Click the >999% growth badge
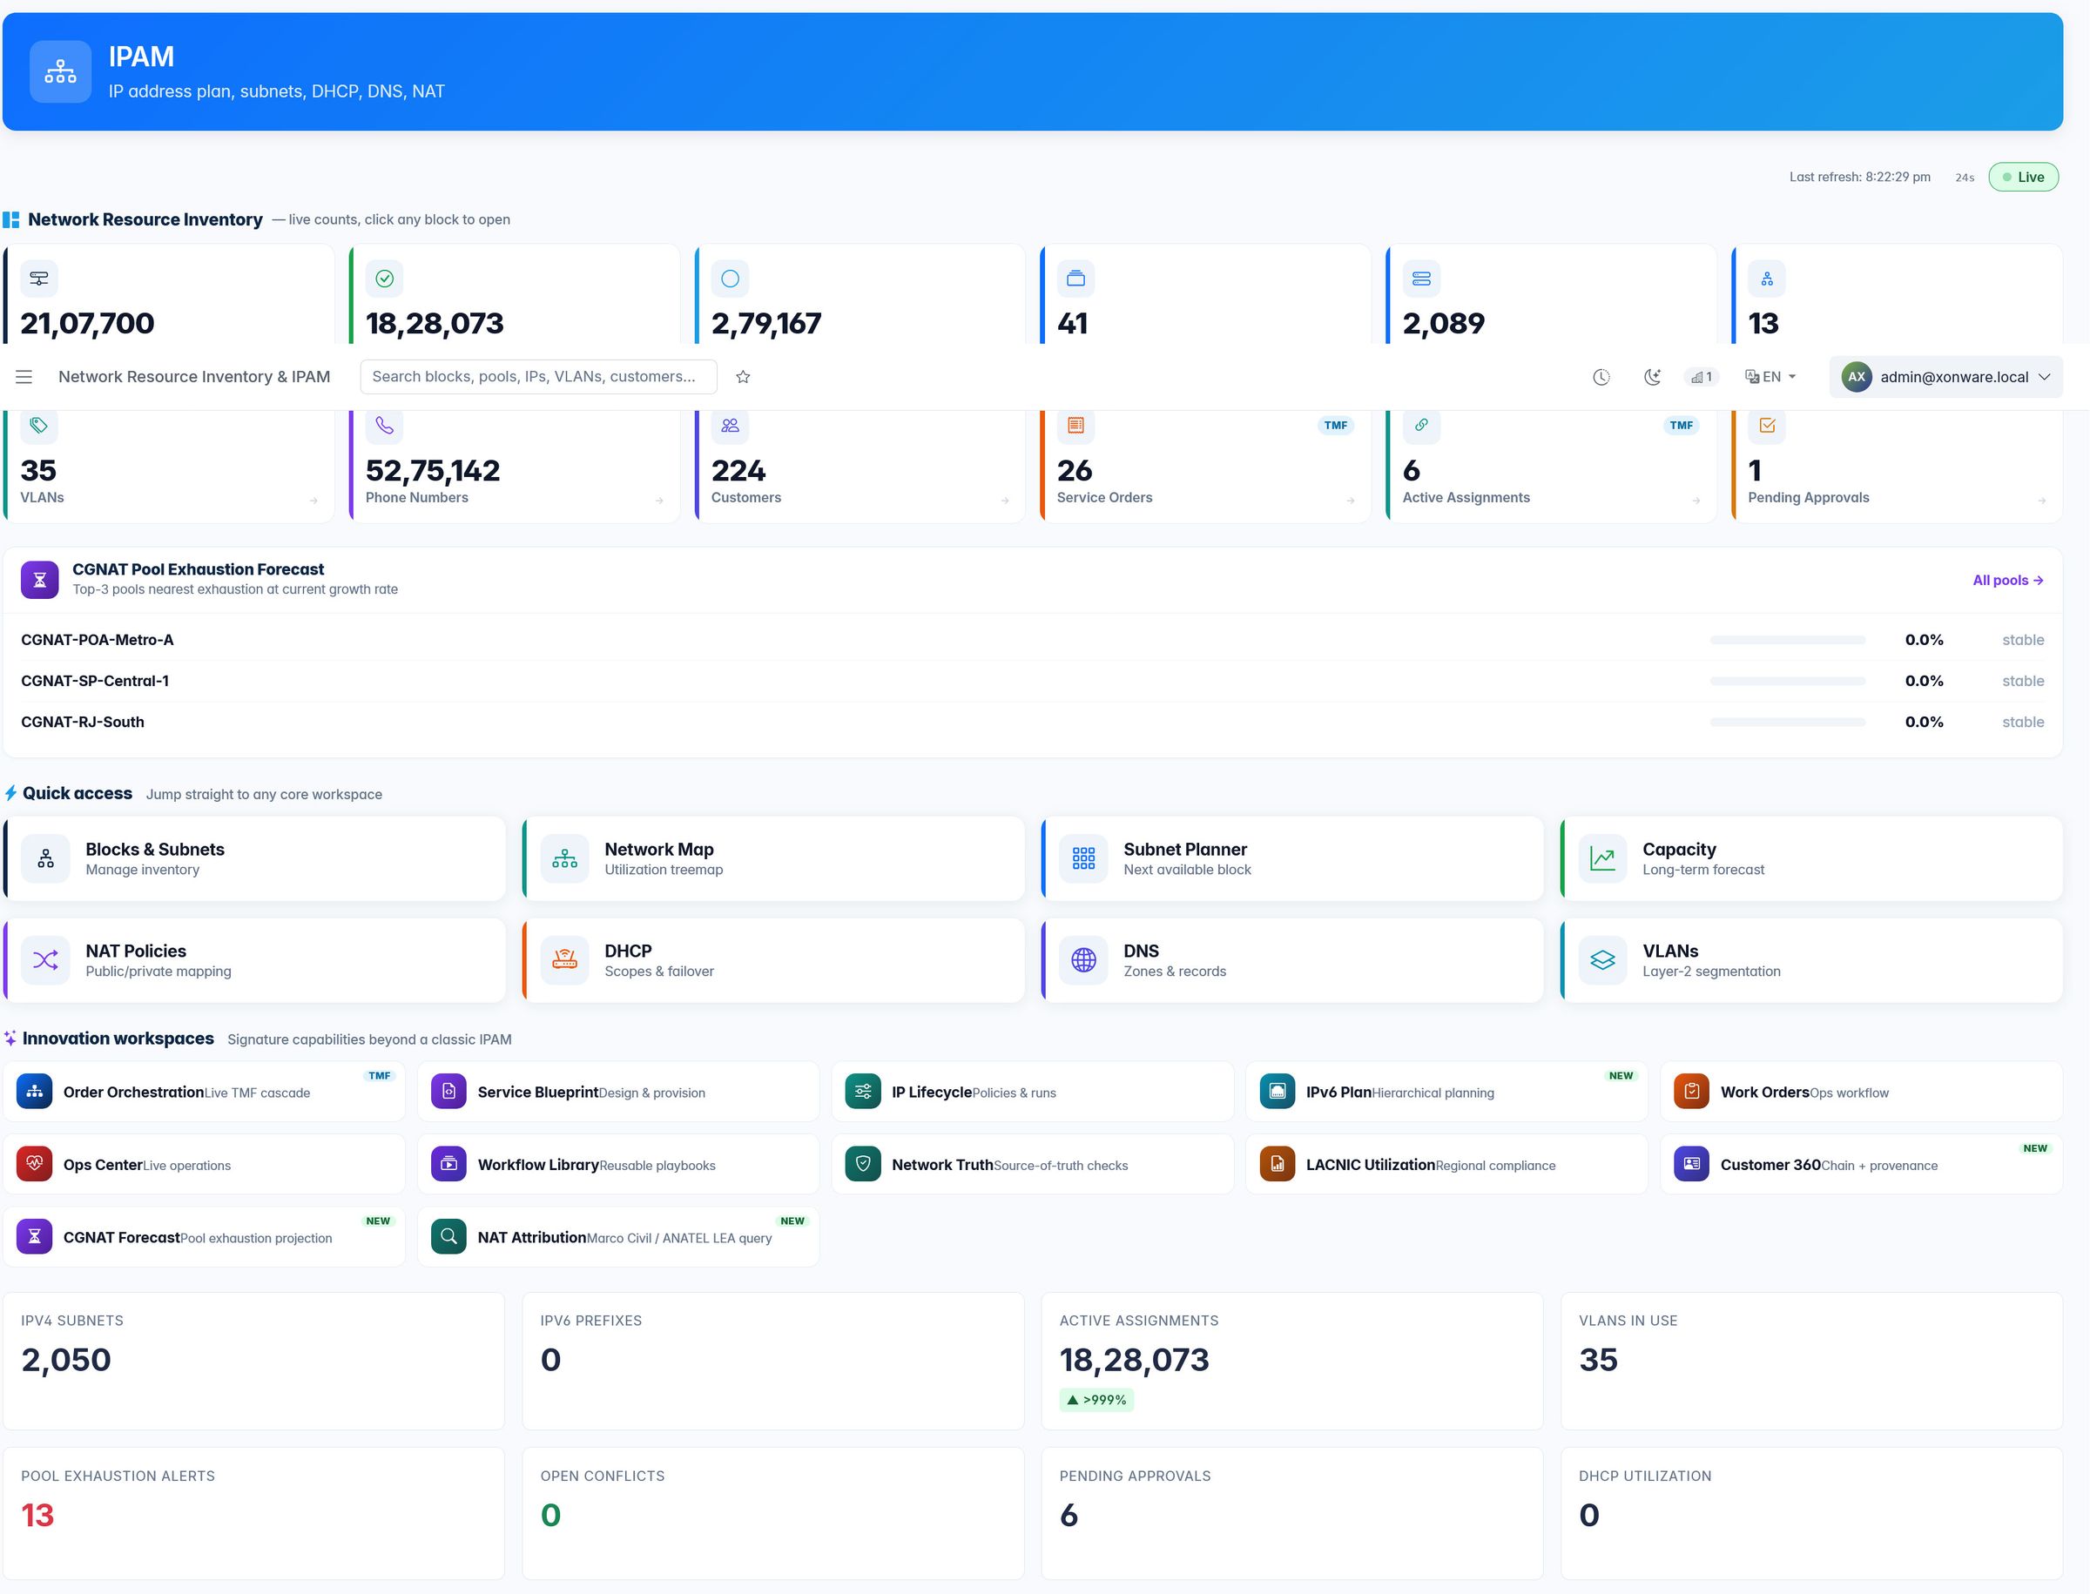 1096,1400
